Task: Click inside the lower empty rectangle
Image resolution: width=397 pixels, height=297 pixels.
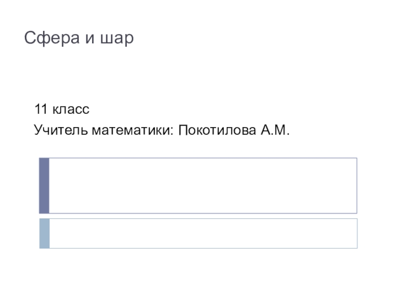Action: [203, 233]
